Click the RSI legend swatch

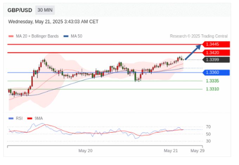coord(11,118)
